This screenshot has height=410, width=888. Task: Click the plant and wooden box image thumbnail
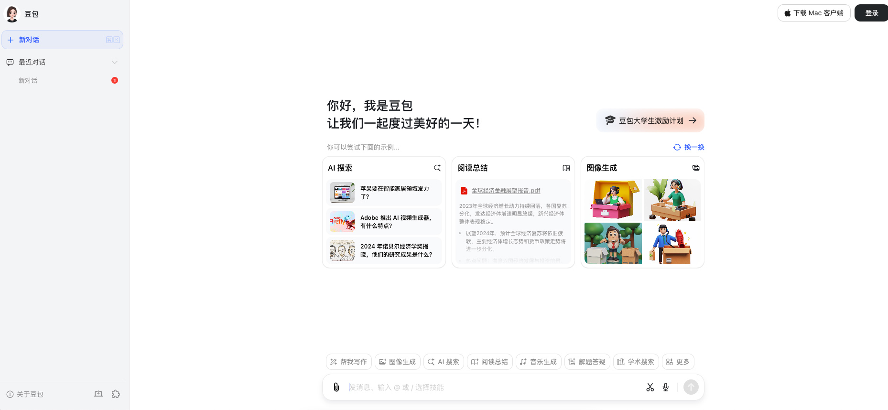[672, 200]
